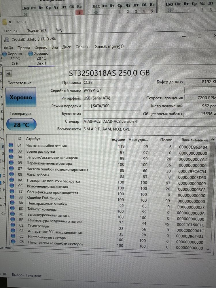
Task: Open the Диск menu
Action: click(x=67, y=47)
